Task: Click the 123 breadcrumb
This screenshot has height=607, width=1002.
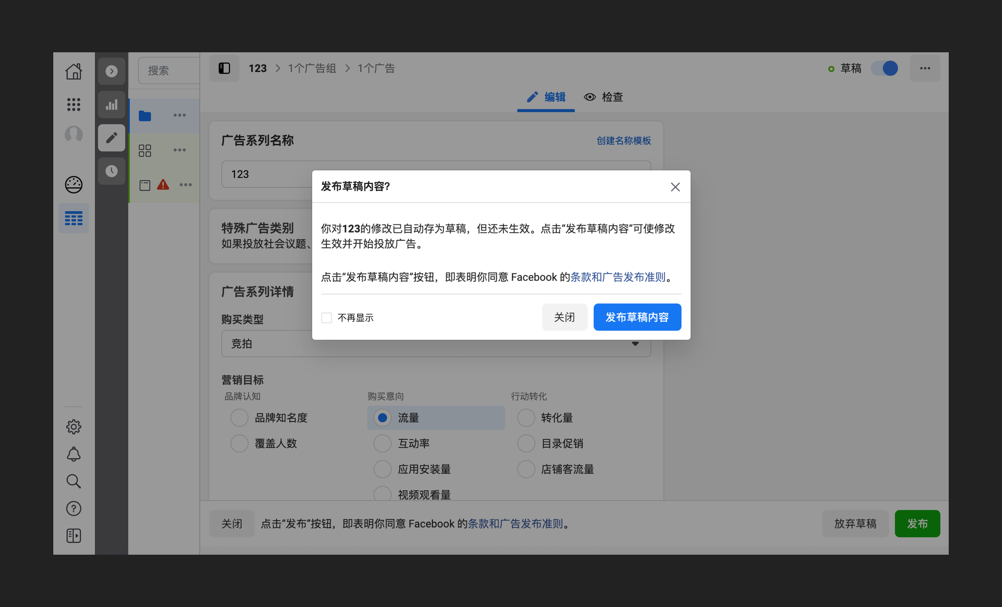Action: pos(258,68)
